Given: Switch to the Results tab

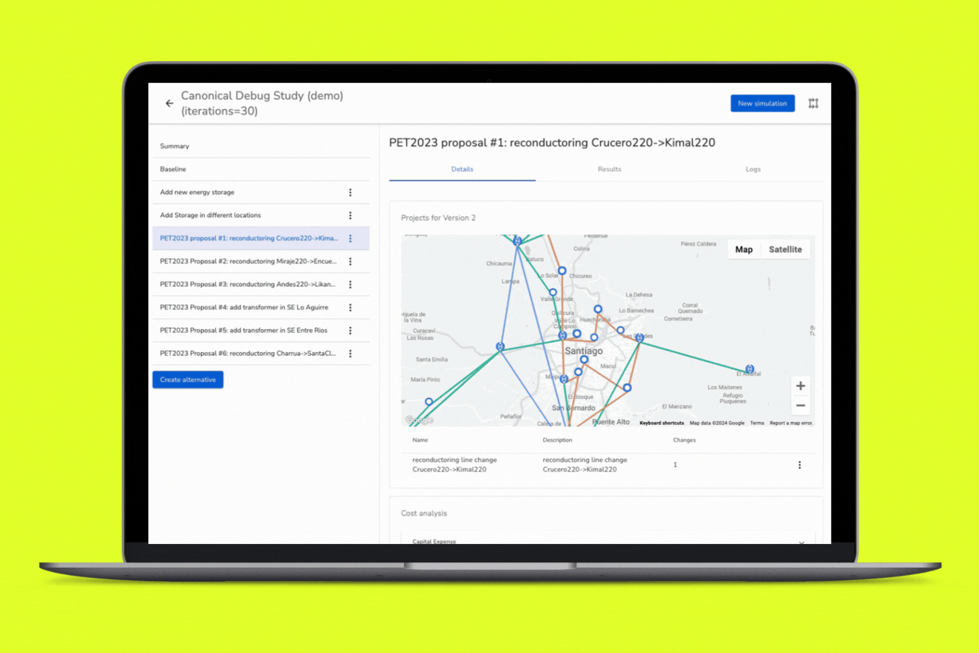Looking at the screenshot, I should point(609,169).
